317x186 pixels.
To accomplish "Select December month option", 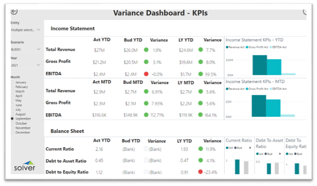I will 21,132.
